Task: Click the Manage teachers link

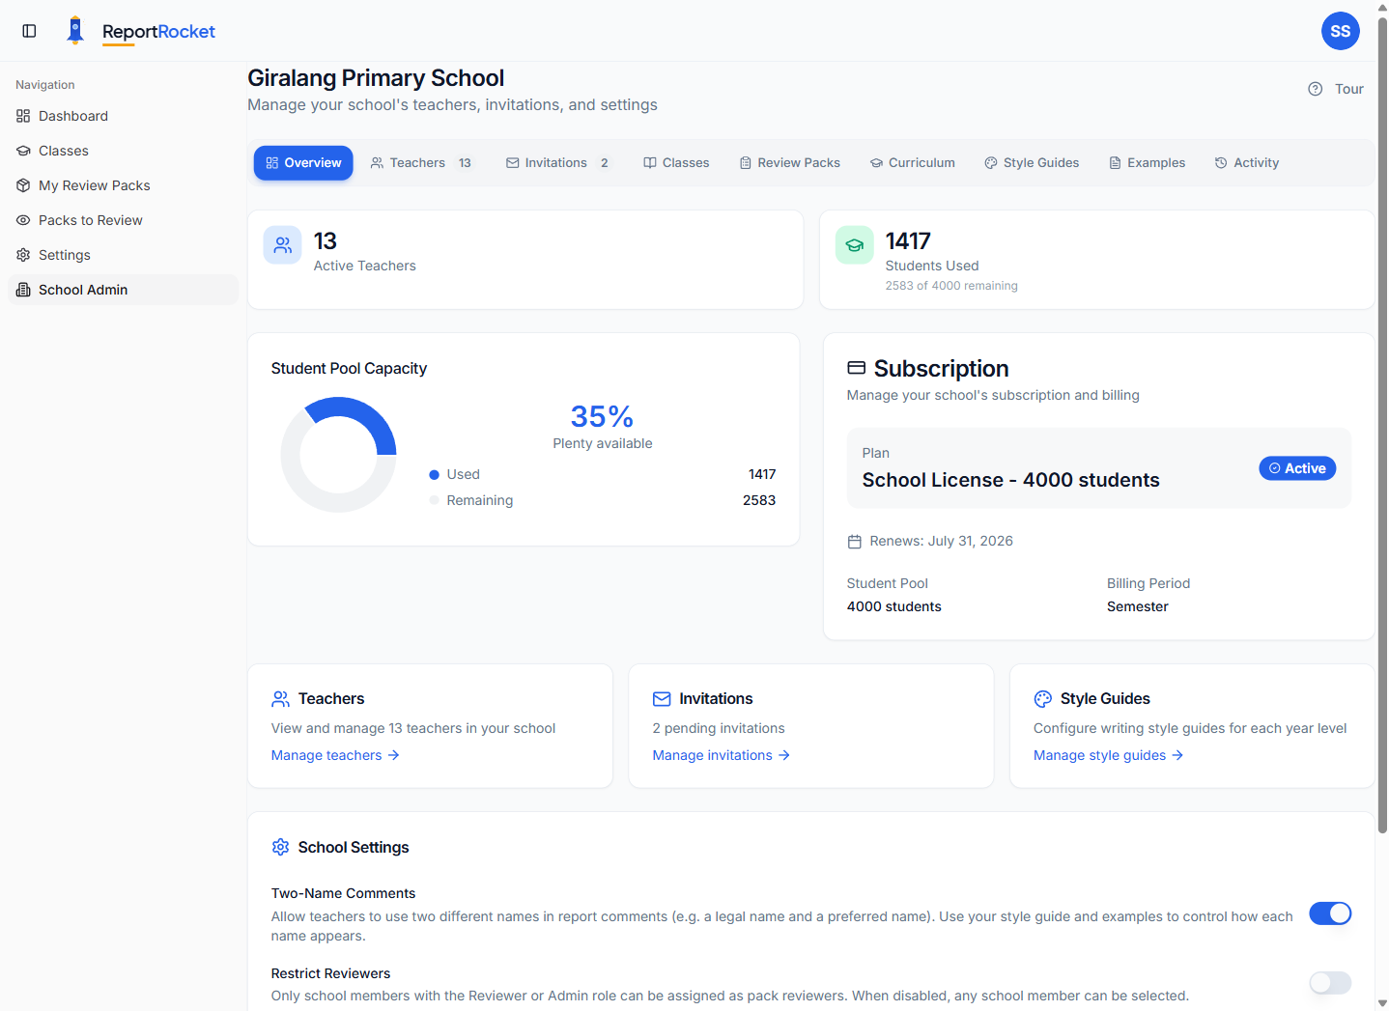Action: pos(326,755)
